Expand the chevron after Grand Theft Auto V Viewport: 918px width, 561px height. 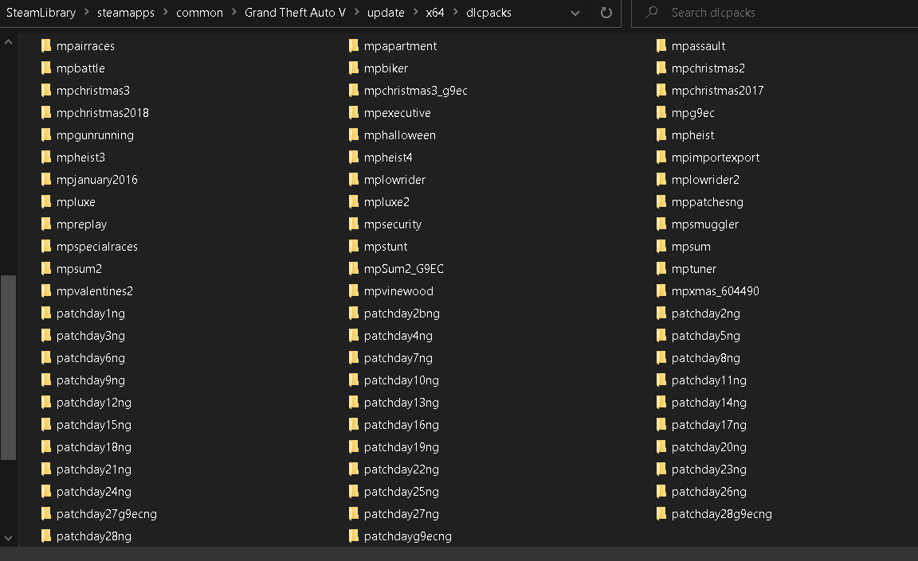(x=356, y=12)
